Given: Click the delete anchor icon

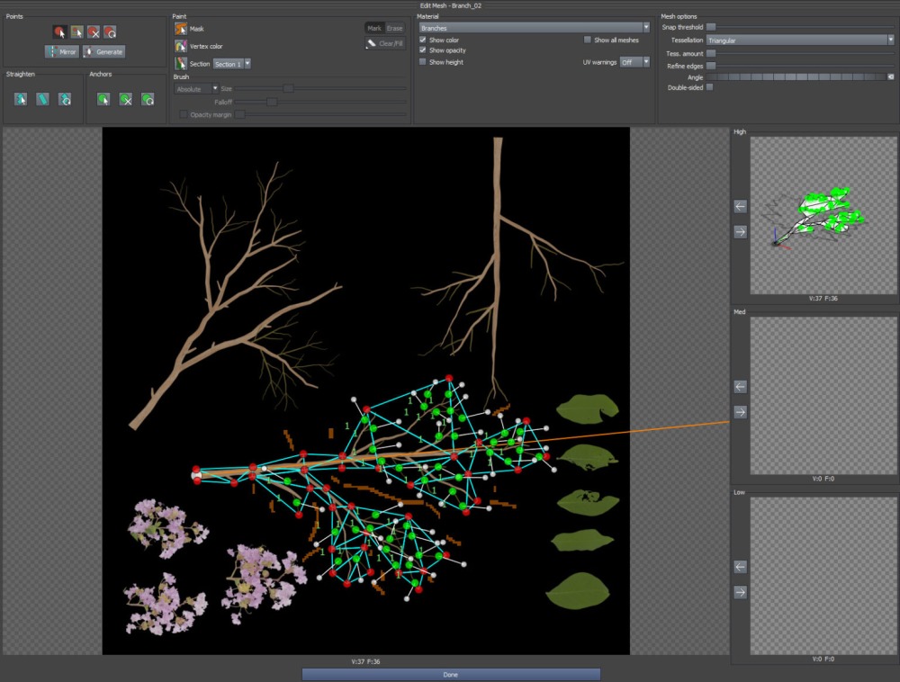Looking at the screenshot, I should (126, 99).
